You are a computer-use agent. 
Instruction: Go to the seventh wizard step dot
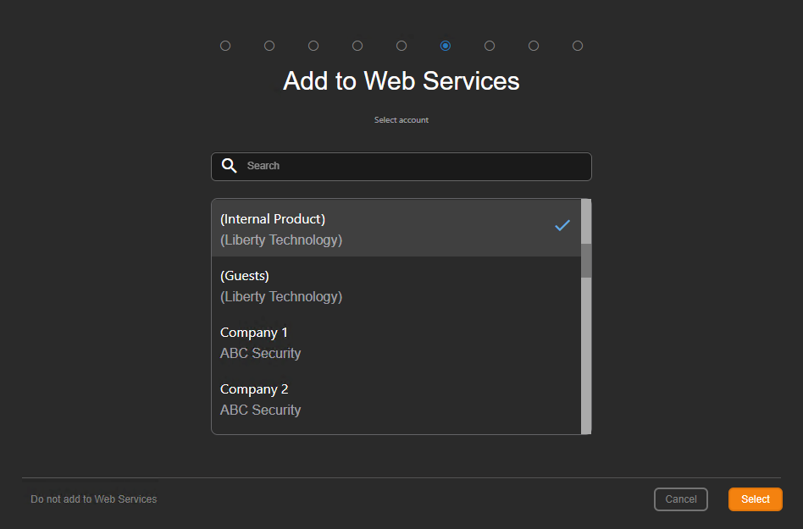(x=490, y=46)
